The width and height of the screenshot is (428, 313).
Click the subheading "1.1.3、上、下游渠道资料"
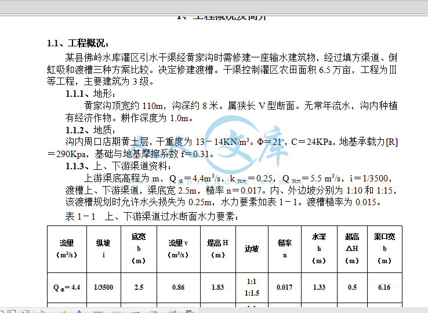point(118,166)
